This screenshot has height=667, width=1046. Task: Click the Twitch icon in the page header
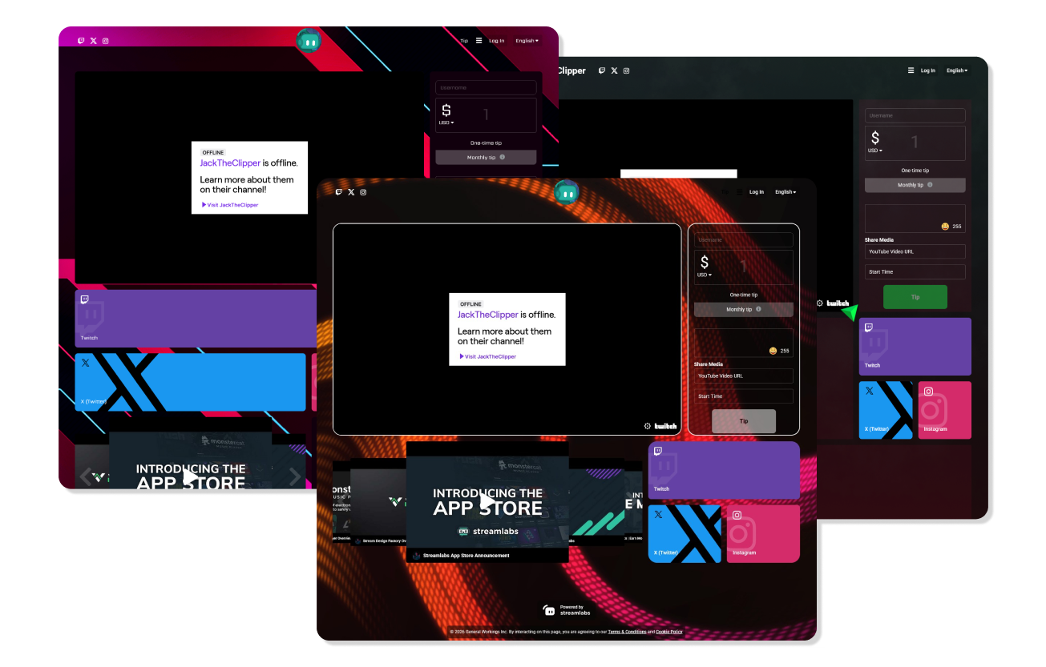339,192
